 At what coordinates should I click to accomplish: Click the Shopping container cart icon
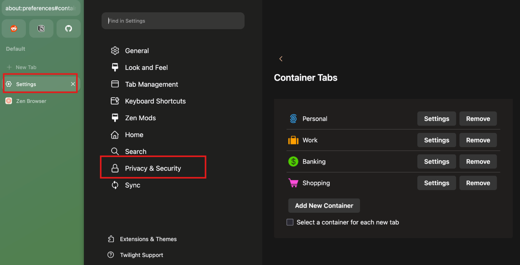point(293,183)
